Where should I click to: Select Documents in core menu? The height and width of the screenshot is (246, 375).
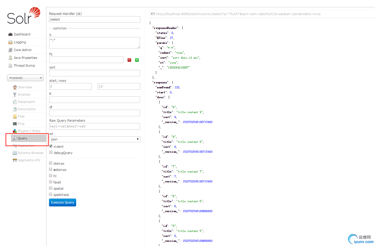click(x=27, y=109)
